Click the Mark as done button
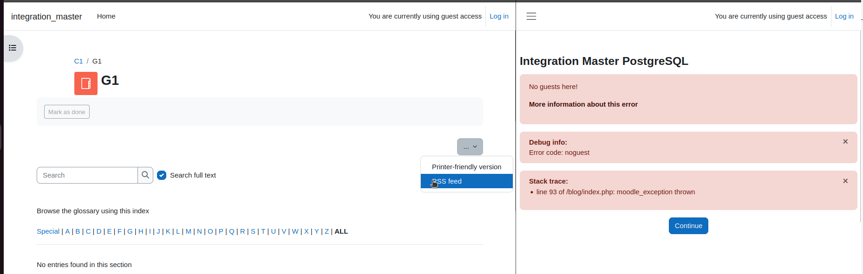 pos(67,112)
